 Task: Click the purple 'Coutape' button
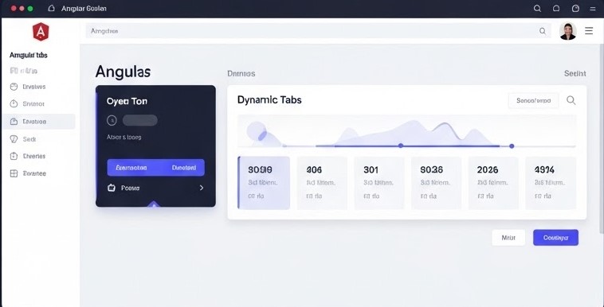tap(556, 238)
